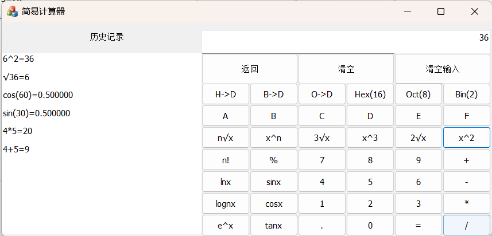Click the 清空 clear button

pos(346,69)
